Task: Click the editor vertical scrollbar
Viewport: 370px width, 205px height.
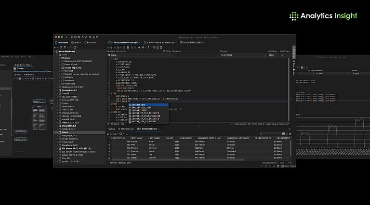Action: 289,90
